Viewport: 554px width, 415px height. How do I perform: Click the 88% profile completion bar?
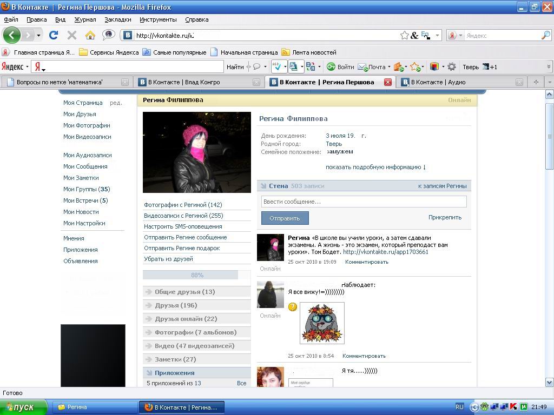point(197,275)
